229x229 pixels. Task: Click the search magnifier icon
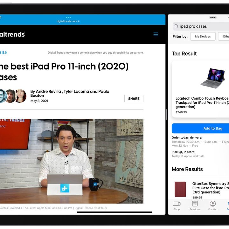point(177,26)
